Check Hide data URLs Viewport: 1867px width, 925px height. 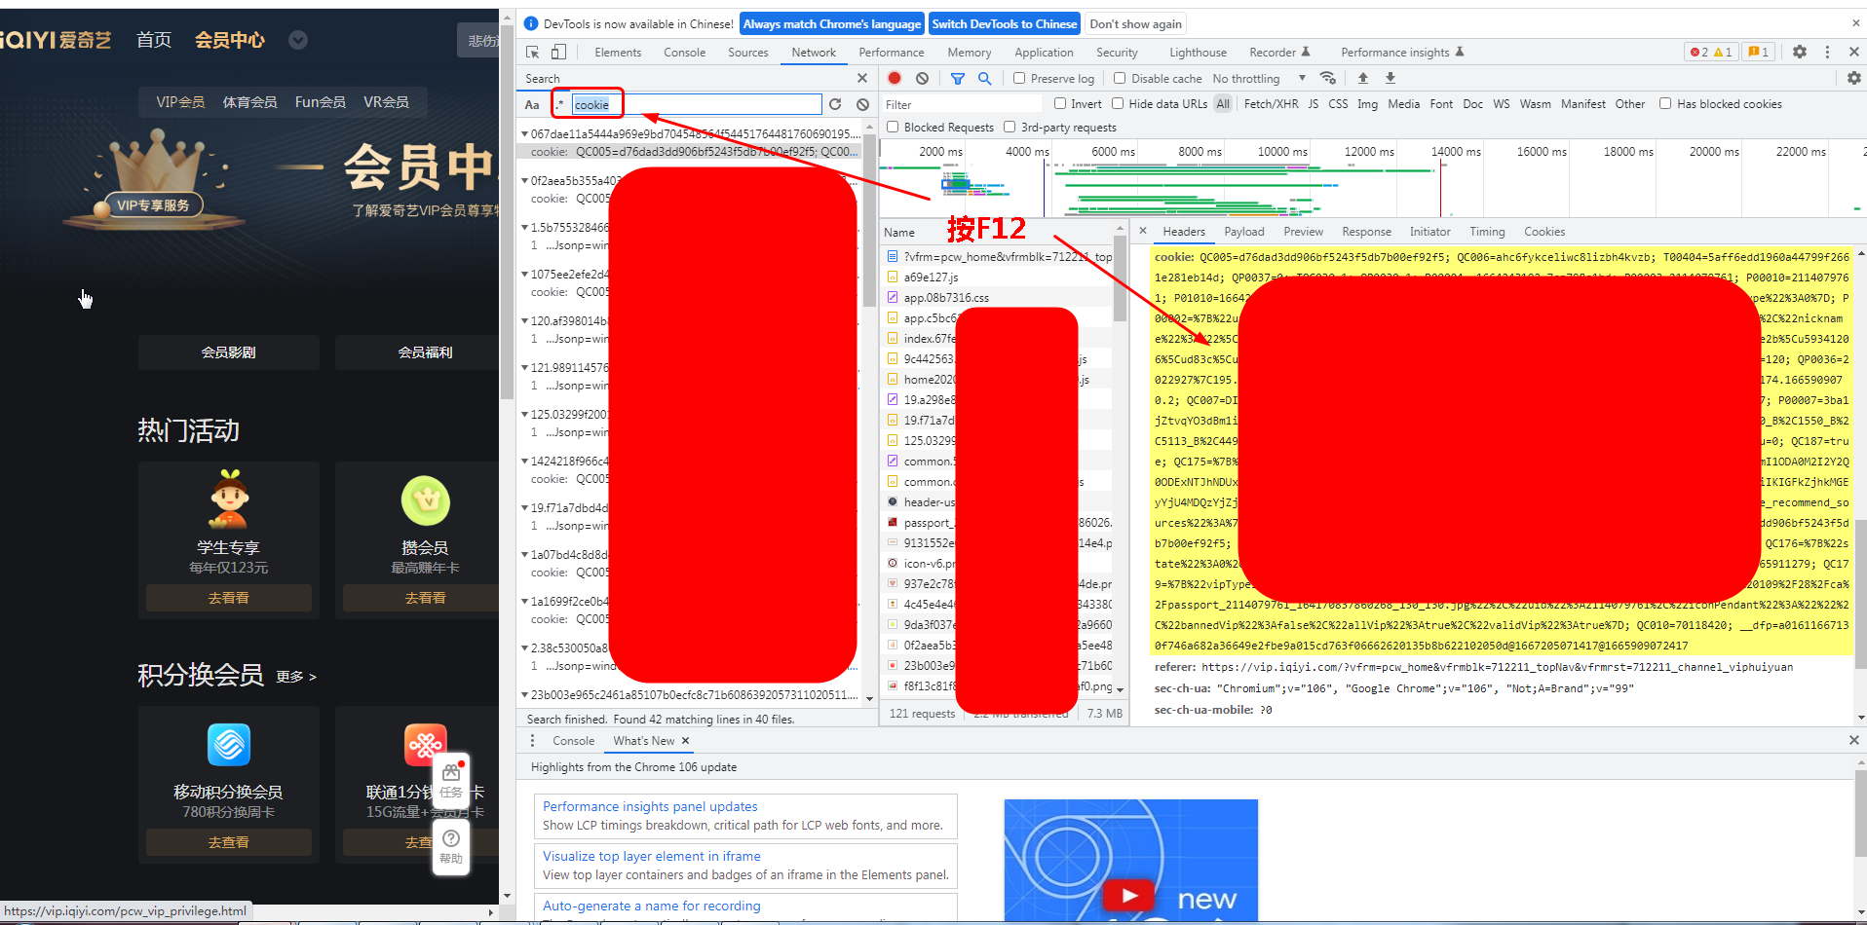(x=1118, y=103)
